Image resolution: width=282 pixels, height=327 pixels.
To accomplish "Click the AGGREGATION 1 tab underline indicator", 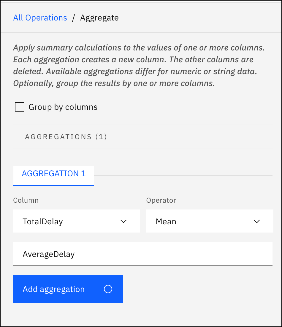I will pyautogui.click(x=53, y=185).
